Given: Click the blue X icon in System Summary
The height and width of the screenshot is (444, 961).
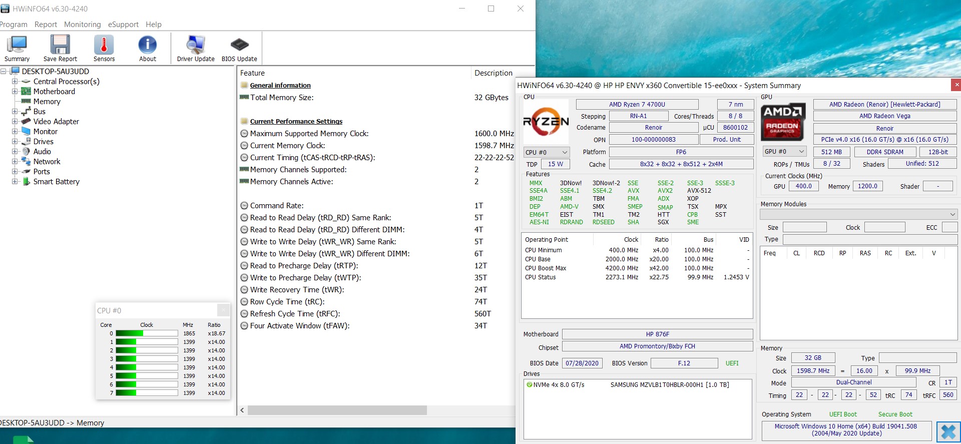Looking at the screenshot, I should tap(948, 431).
